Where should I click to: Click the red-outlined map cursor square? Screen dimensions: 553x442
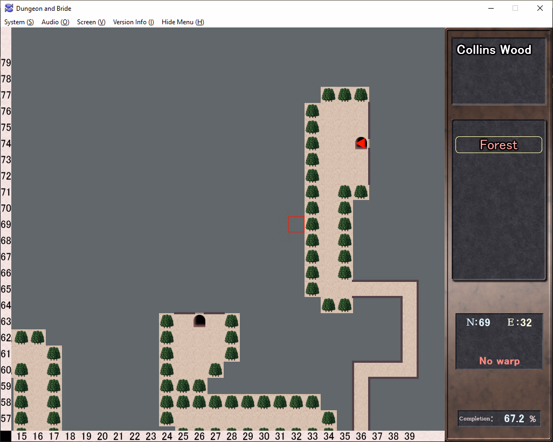coord(296,224)
